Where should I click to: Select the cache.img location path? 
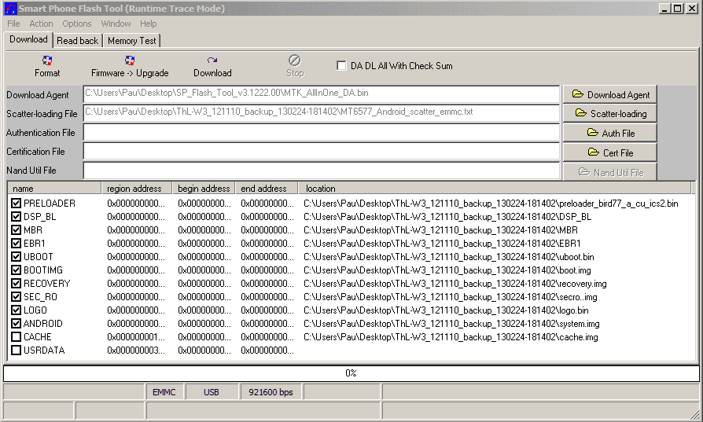pos(451,337)
